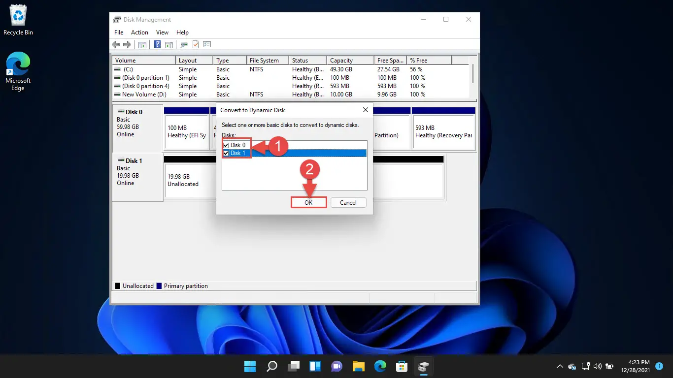Sort by the Layout column header
Viewport: 673px width, 378px height.
194,61
